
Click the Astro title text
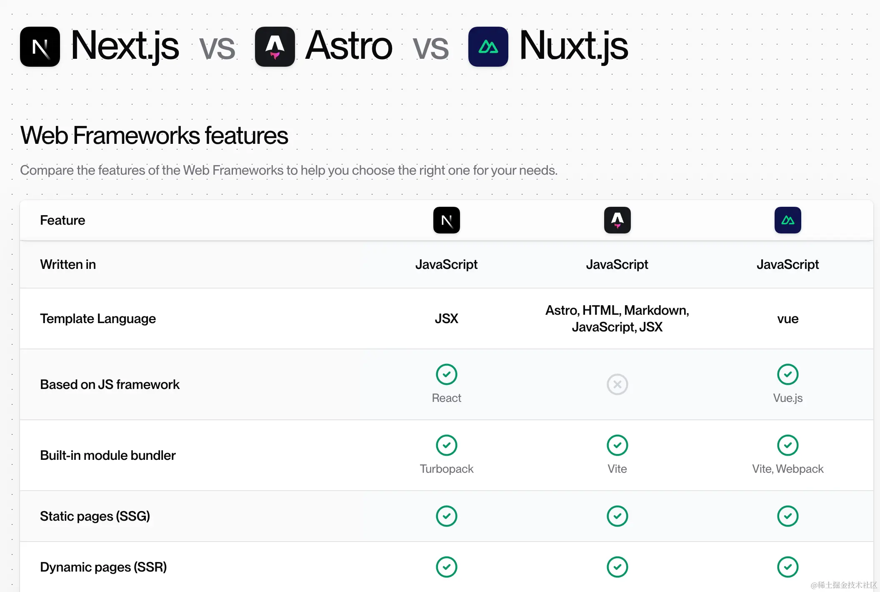coord(349,46)
